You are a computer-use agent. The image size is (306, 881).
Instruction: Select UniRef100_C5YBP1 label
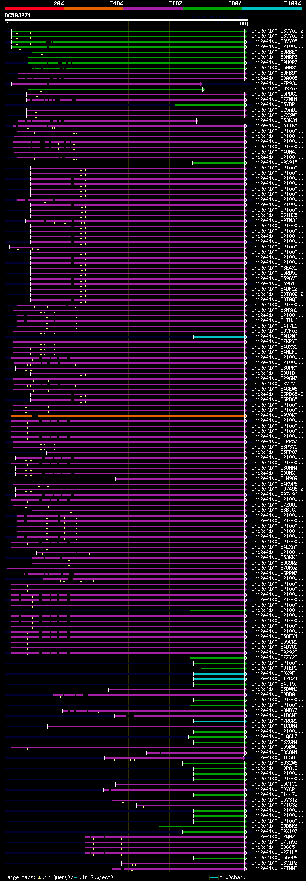274,104
